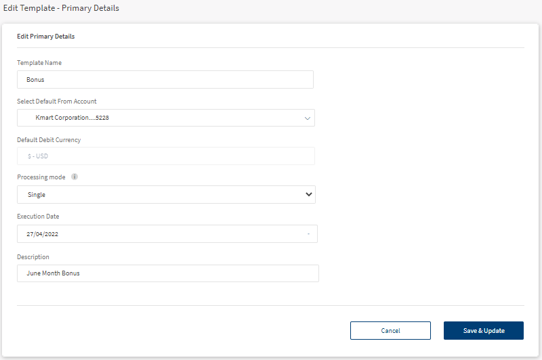Screen dimensions: 542x360
Task: Open the Select Default From Account combo box
Action: coord(166,118)
